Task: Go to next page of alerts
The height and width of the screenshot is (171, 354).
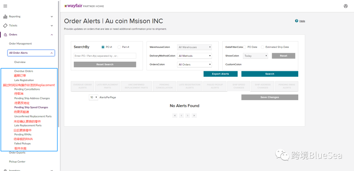Action: coord(187,116)
